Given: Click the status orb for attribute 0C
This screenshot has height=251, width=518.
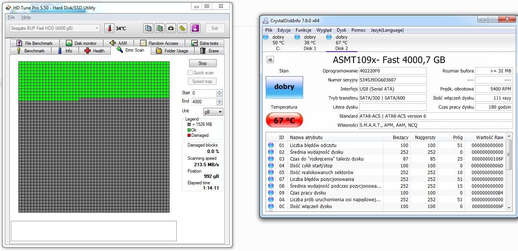Looking at the screenshot, I should click(271, 206).
